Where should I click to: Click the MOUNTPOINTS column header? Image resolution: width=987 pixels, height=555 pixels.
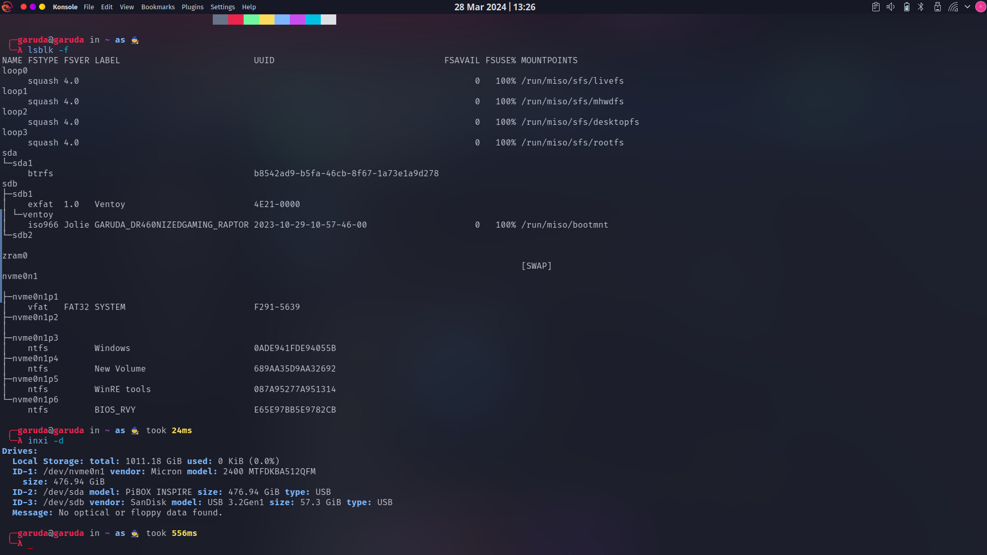tap(549, 60)
